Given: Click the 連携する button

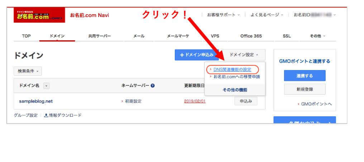Looking at the screenshot, I should click(305, 76).
